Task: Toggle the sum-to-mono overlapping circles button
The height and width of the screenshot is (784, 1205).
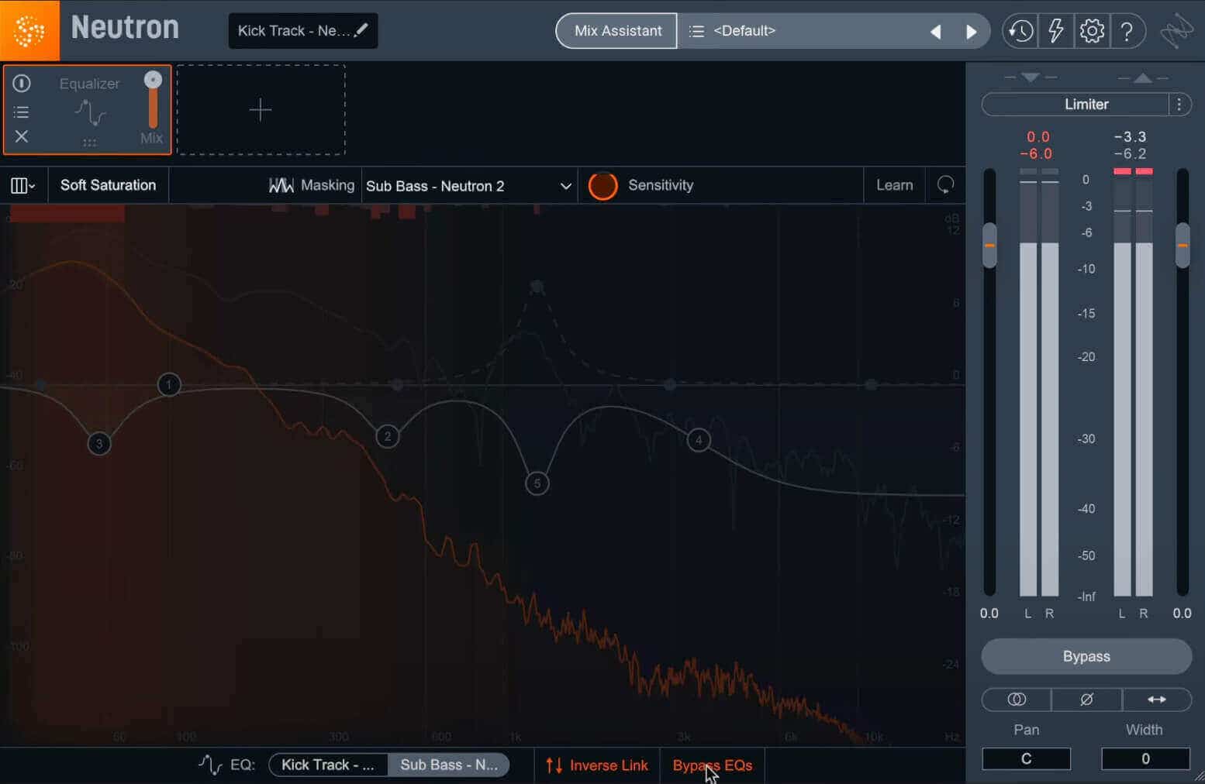Action: point(1017,700)
